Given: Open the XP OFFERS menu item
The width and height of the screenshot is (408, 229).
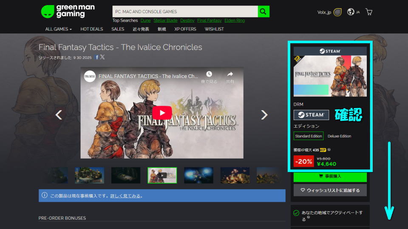Looking at the screenshot, I should pos(185,29).
